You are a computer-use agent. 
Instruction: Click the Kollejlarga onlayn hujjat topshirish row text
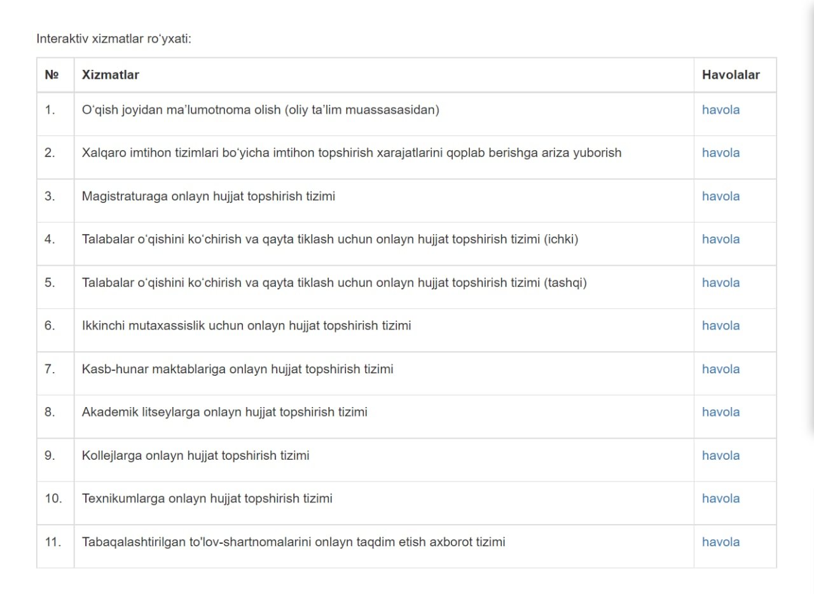pos(195,455)
